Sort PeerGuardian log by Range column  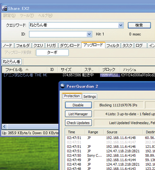tap(94, 132)
